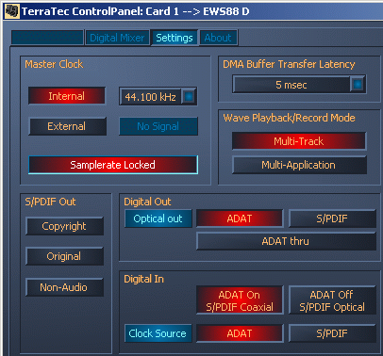The width and height of the screenshot is (383, 356).
Task: Set Digital Out optical to S/PDIF
Action: point(332,218)
